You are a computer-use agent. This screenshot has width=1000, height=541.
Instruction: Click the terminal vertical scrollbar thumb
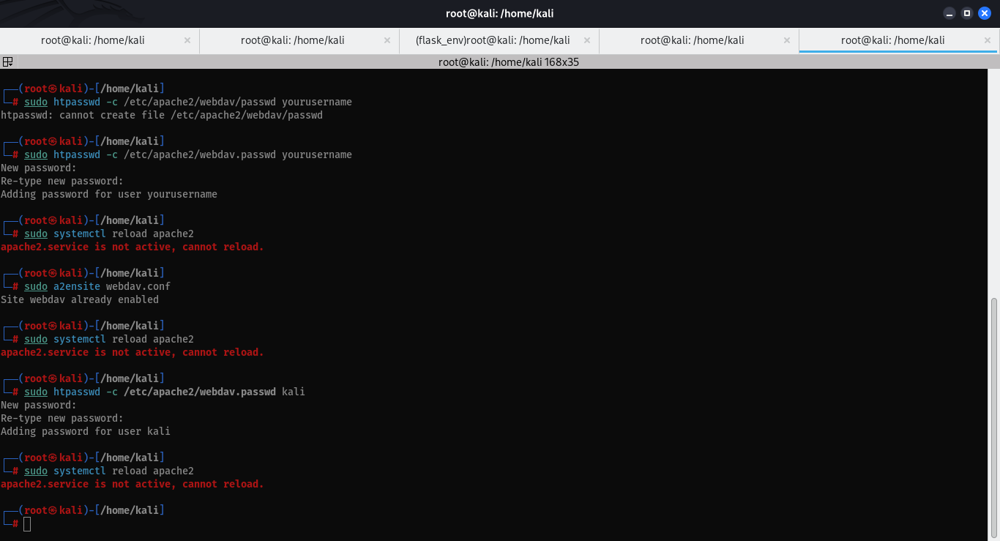tap(993, 417)
